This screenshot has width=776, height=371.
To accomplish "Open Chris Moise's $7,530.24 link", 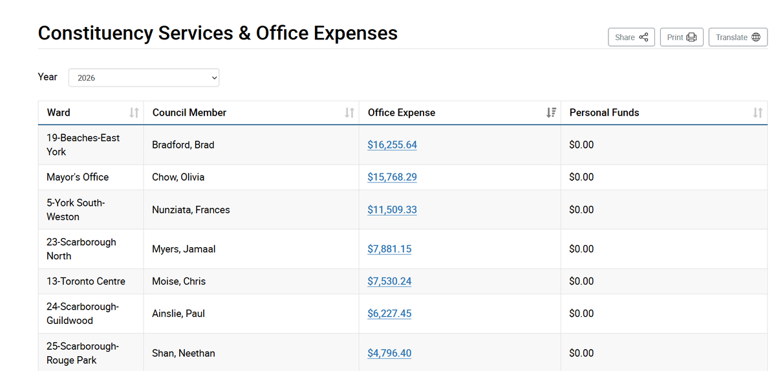I will click(x=389, y=281).
